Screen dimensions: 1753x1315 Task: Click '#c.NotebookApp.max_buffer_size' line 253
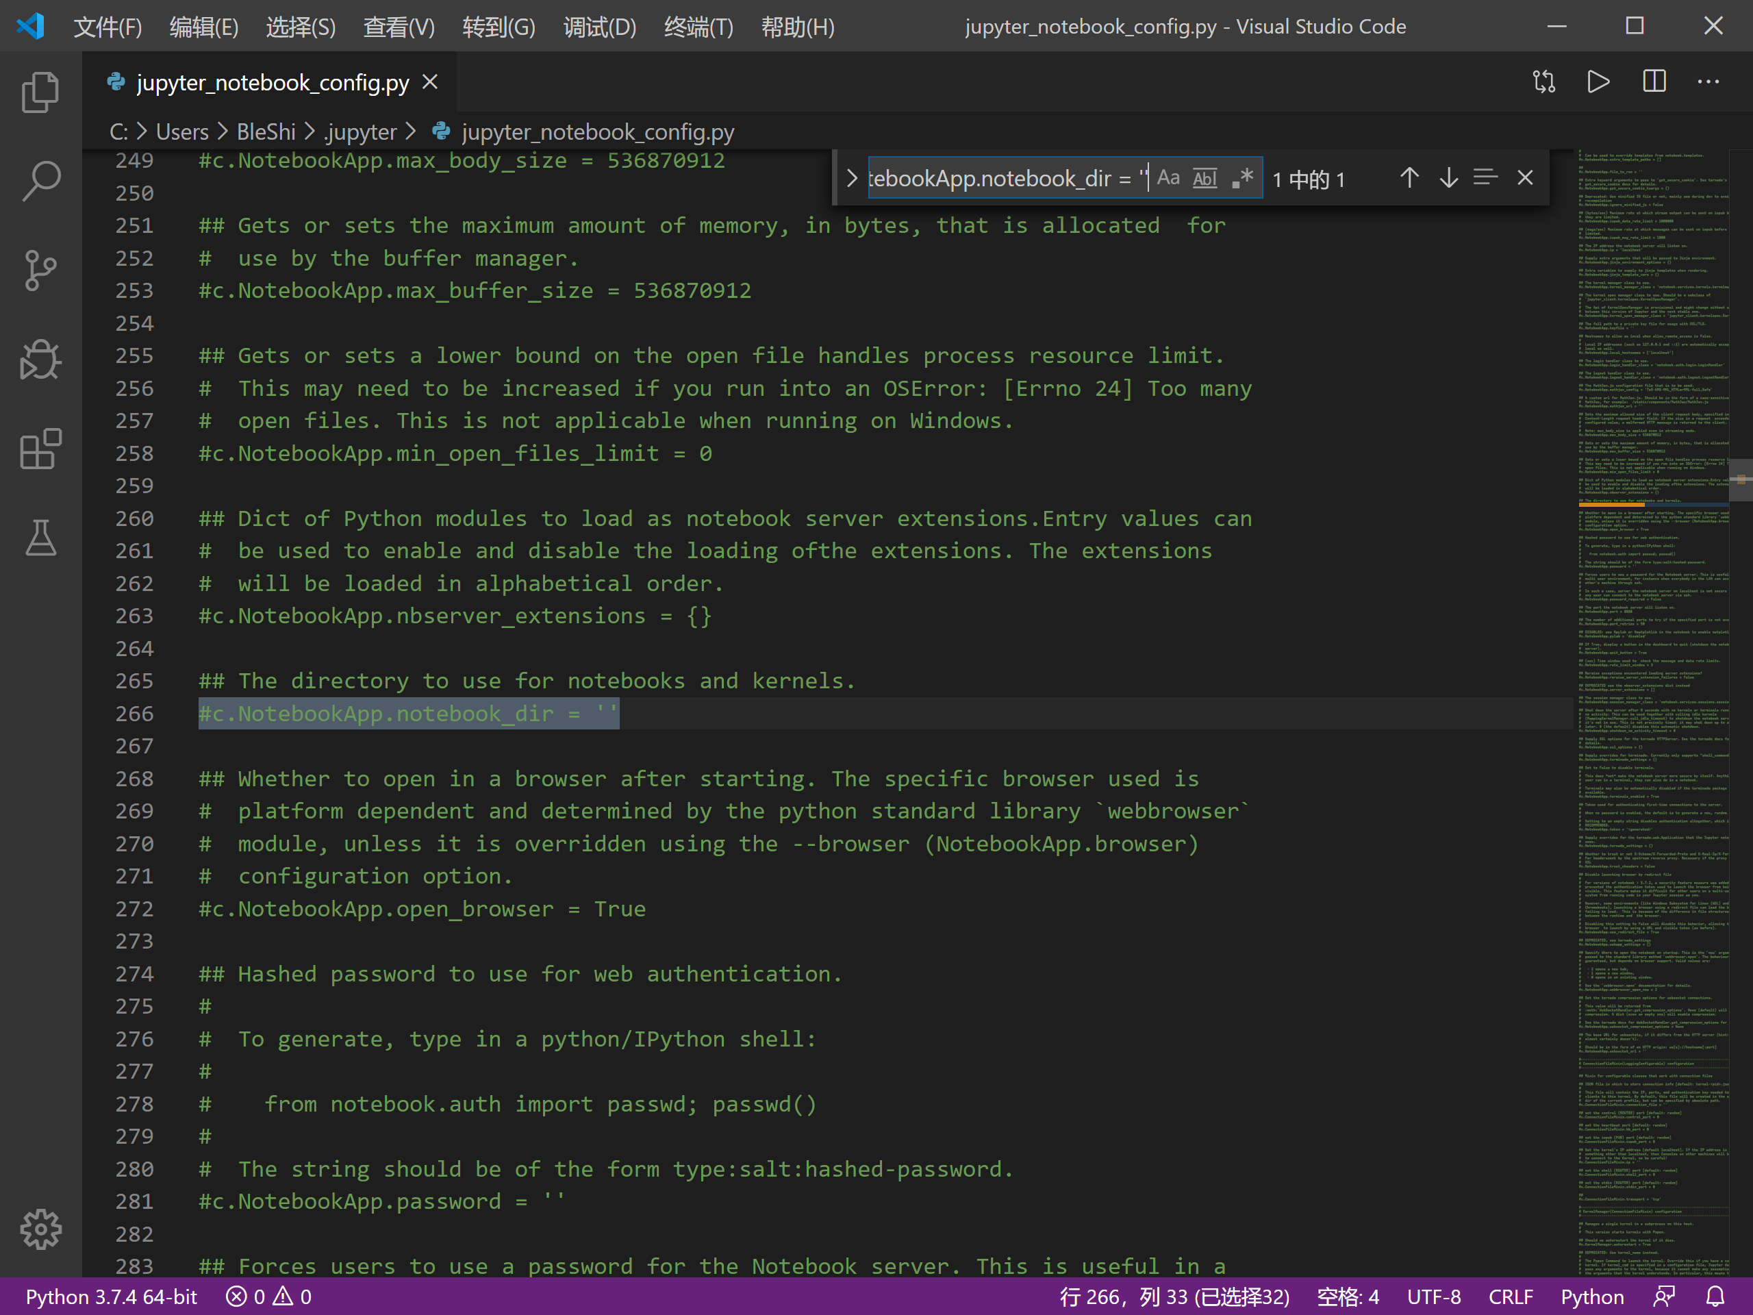[475, 290]
